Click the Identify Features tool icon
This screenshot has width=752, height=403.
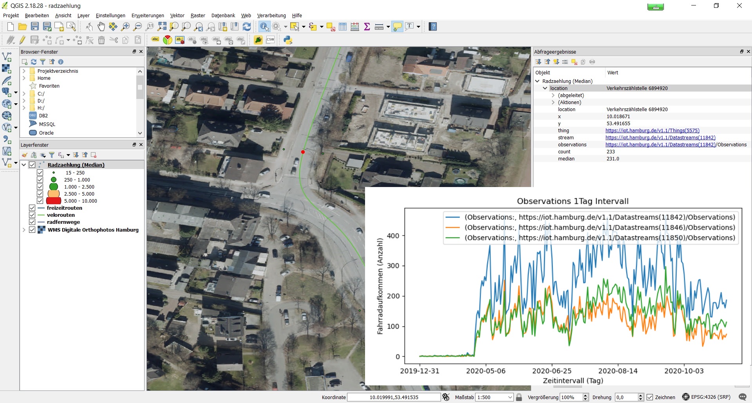tap(264, 27)
